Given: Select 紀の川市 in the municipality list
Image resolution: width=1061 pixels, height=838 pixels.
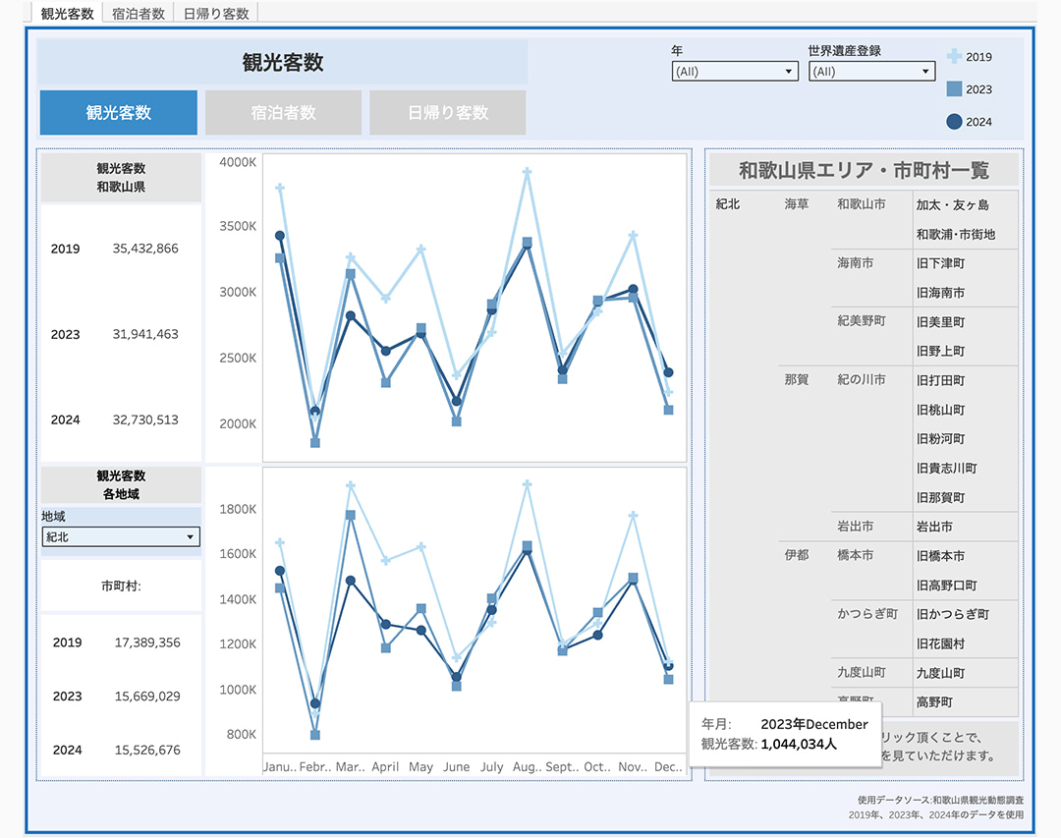Looking at the screenshot, I should coord(862,379).
